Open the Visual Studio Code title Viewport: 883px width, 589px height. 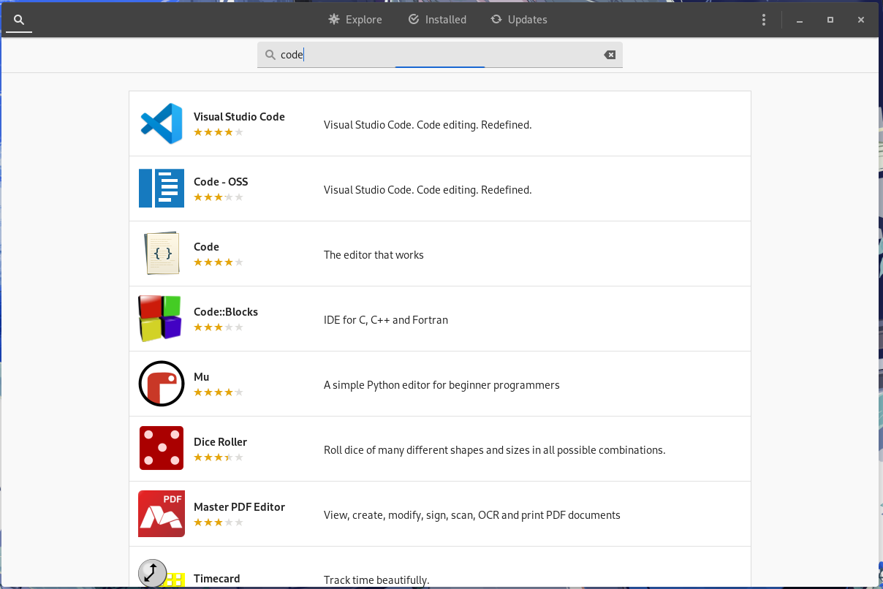tap(239, 117)
